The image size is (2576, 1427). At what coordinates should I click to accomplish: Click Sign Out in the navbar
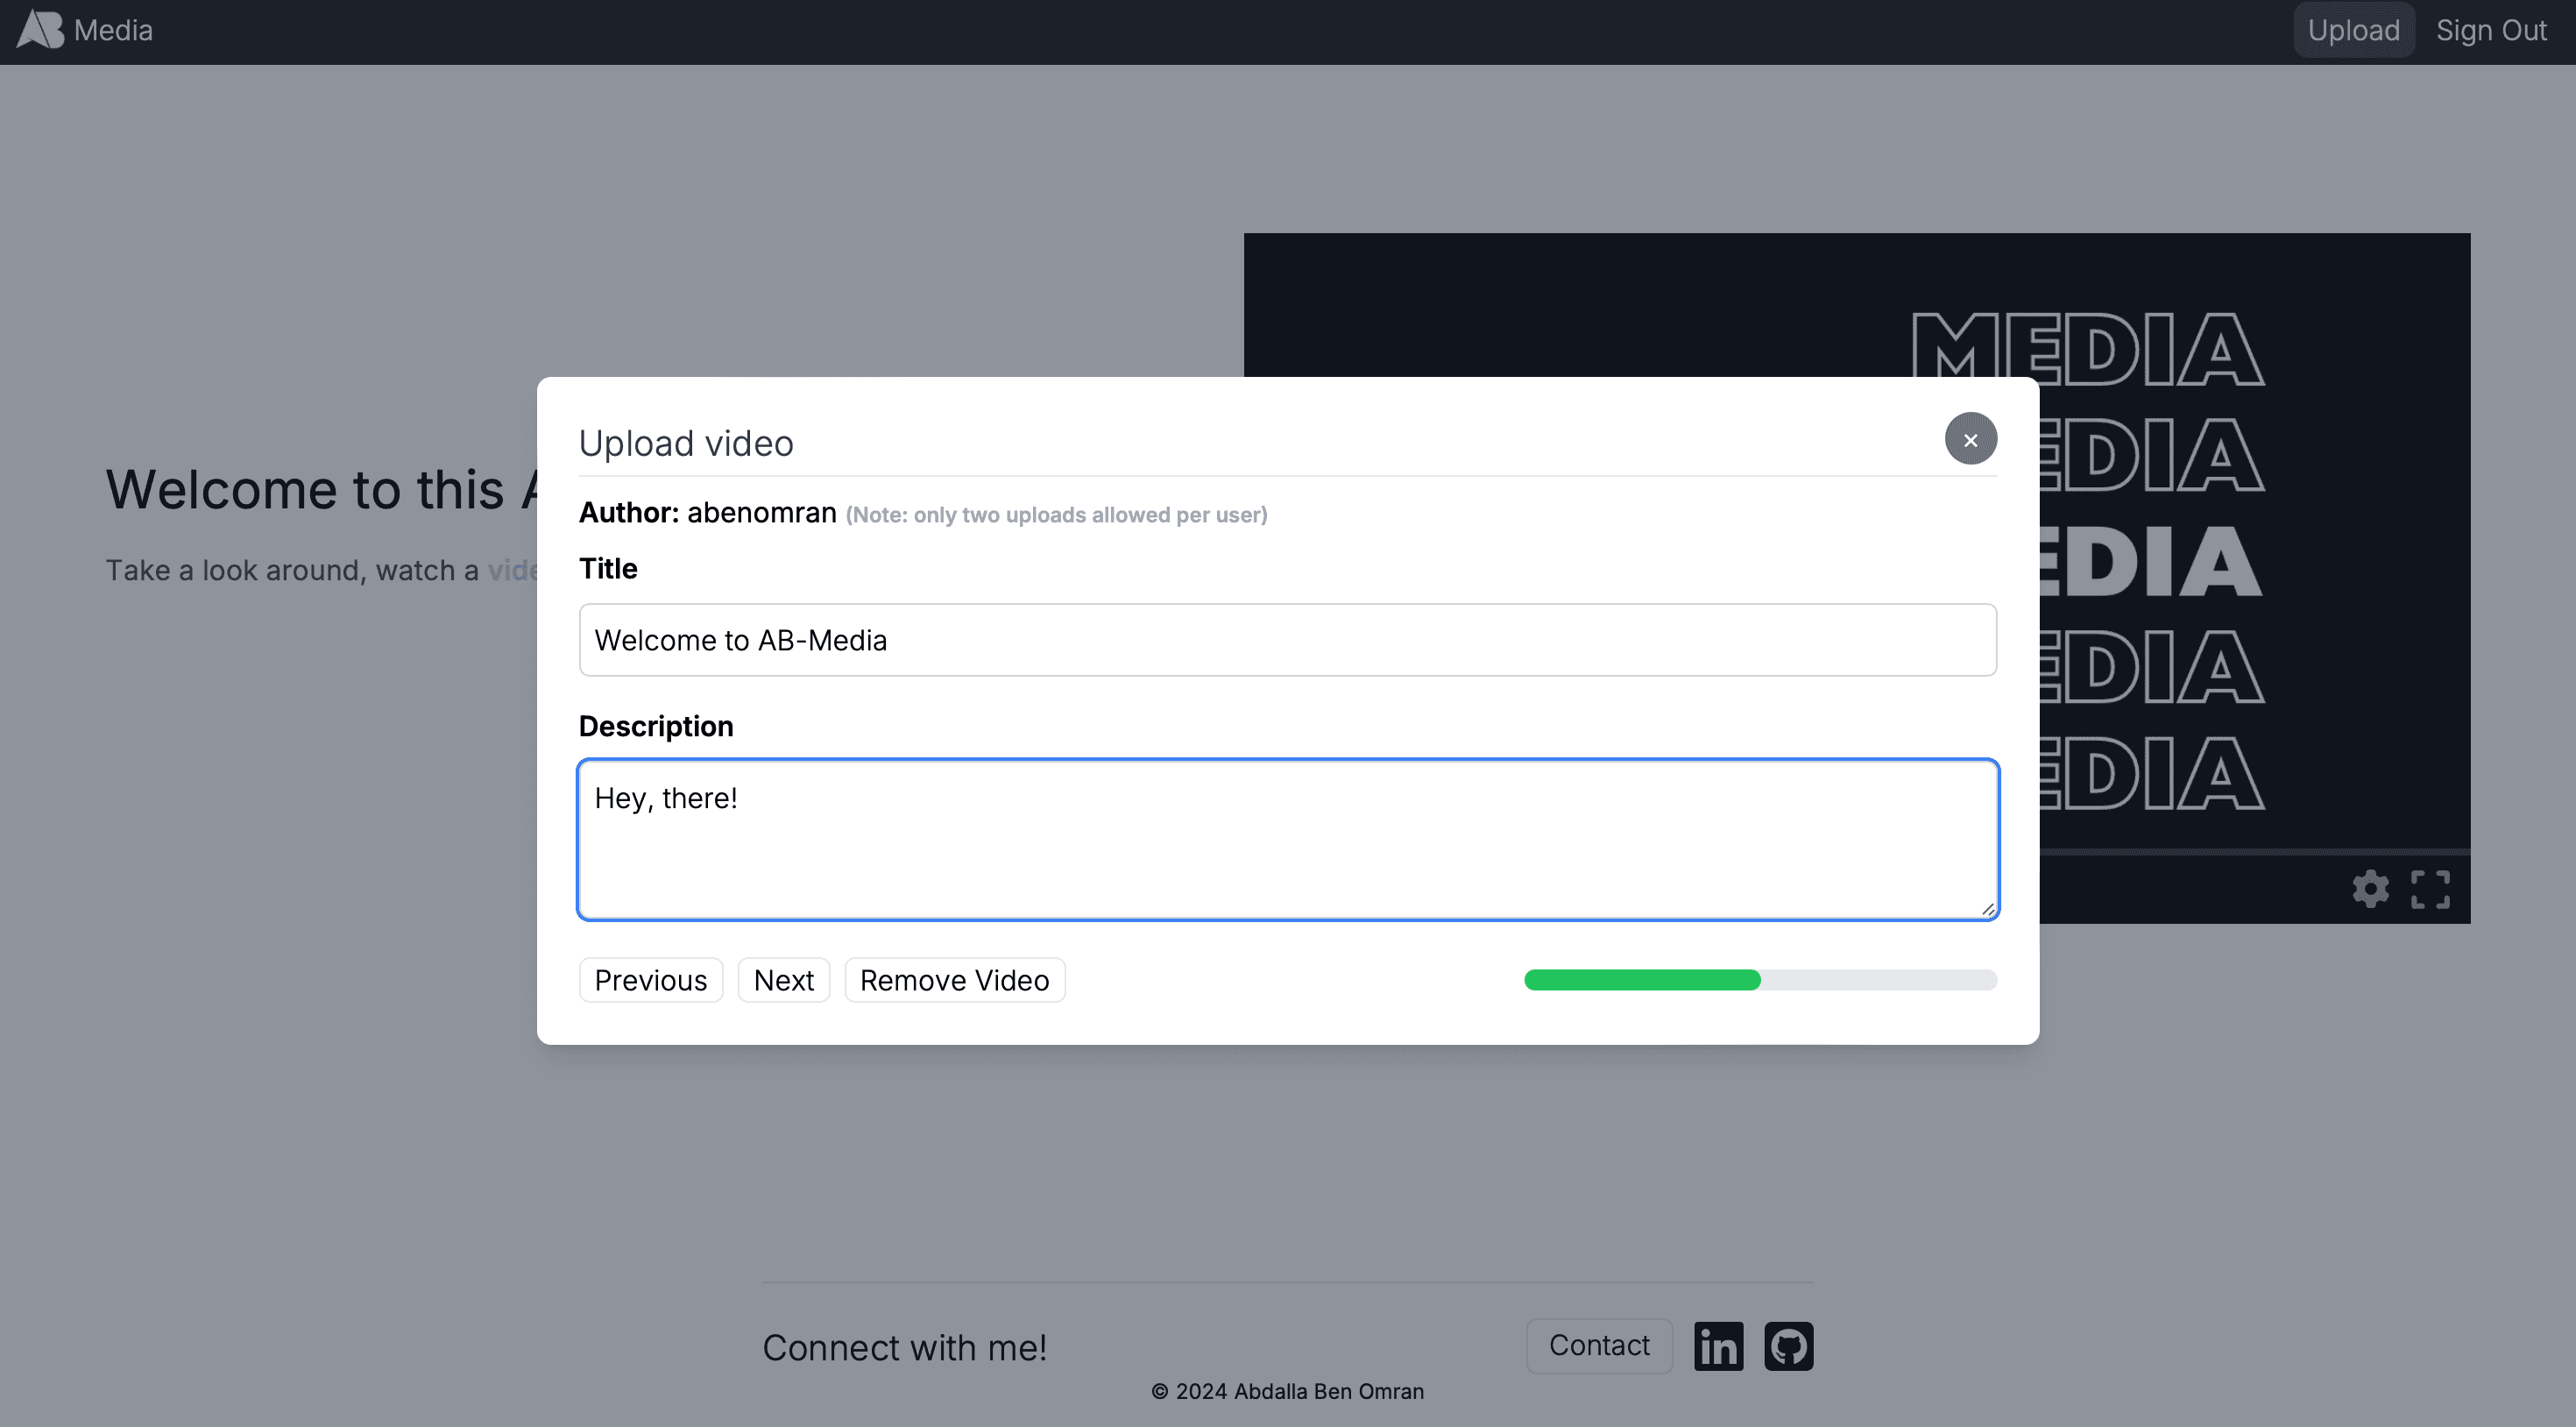click(x=2491, y=30)
